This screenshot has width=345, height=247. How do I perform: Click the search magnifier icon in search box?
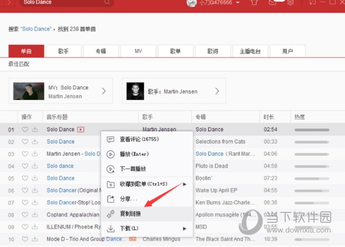pos(107,2)
